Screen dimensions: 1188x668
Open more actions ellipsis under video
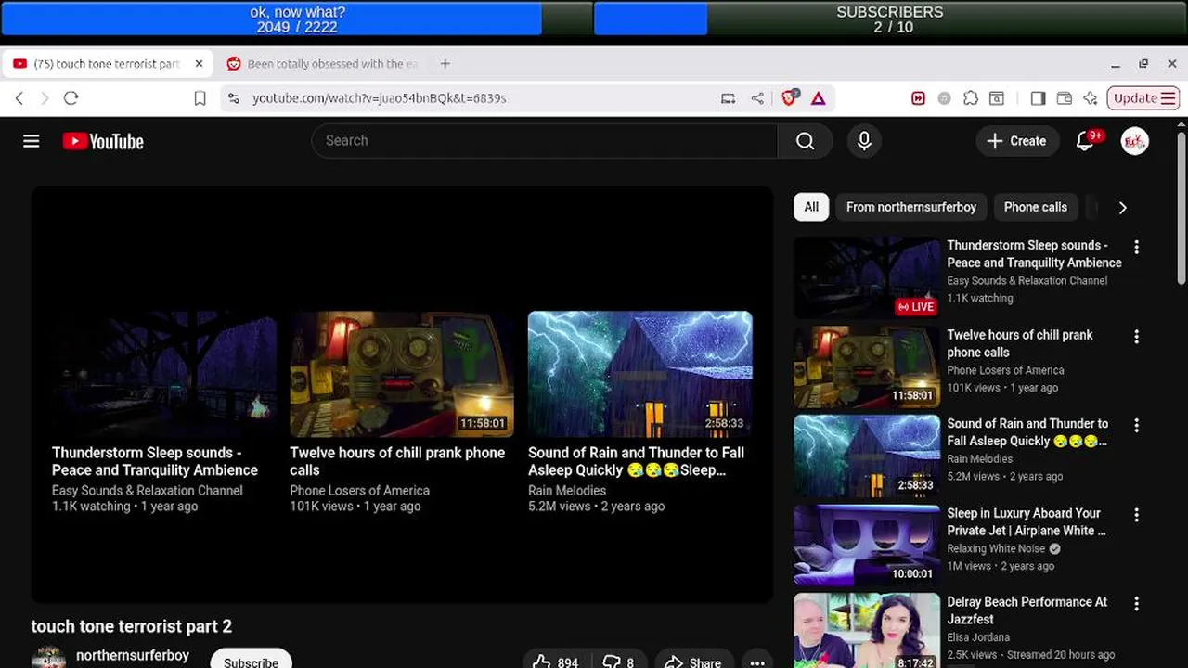[x=757, y=662]
